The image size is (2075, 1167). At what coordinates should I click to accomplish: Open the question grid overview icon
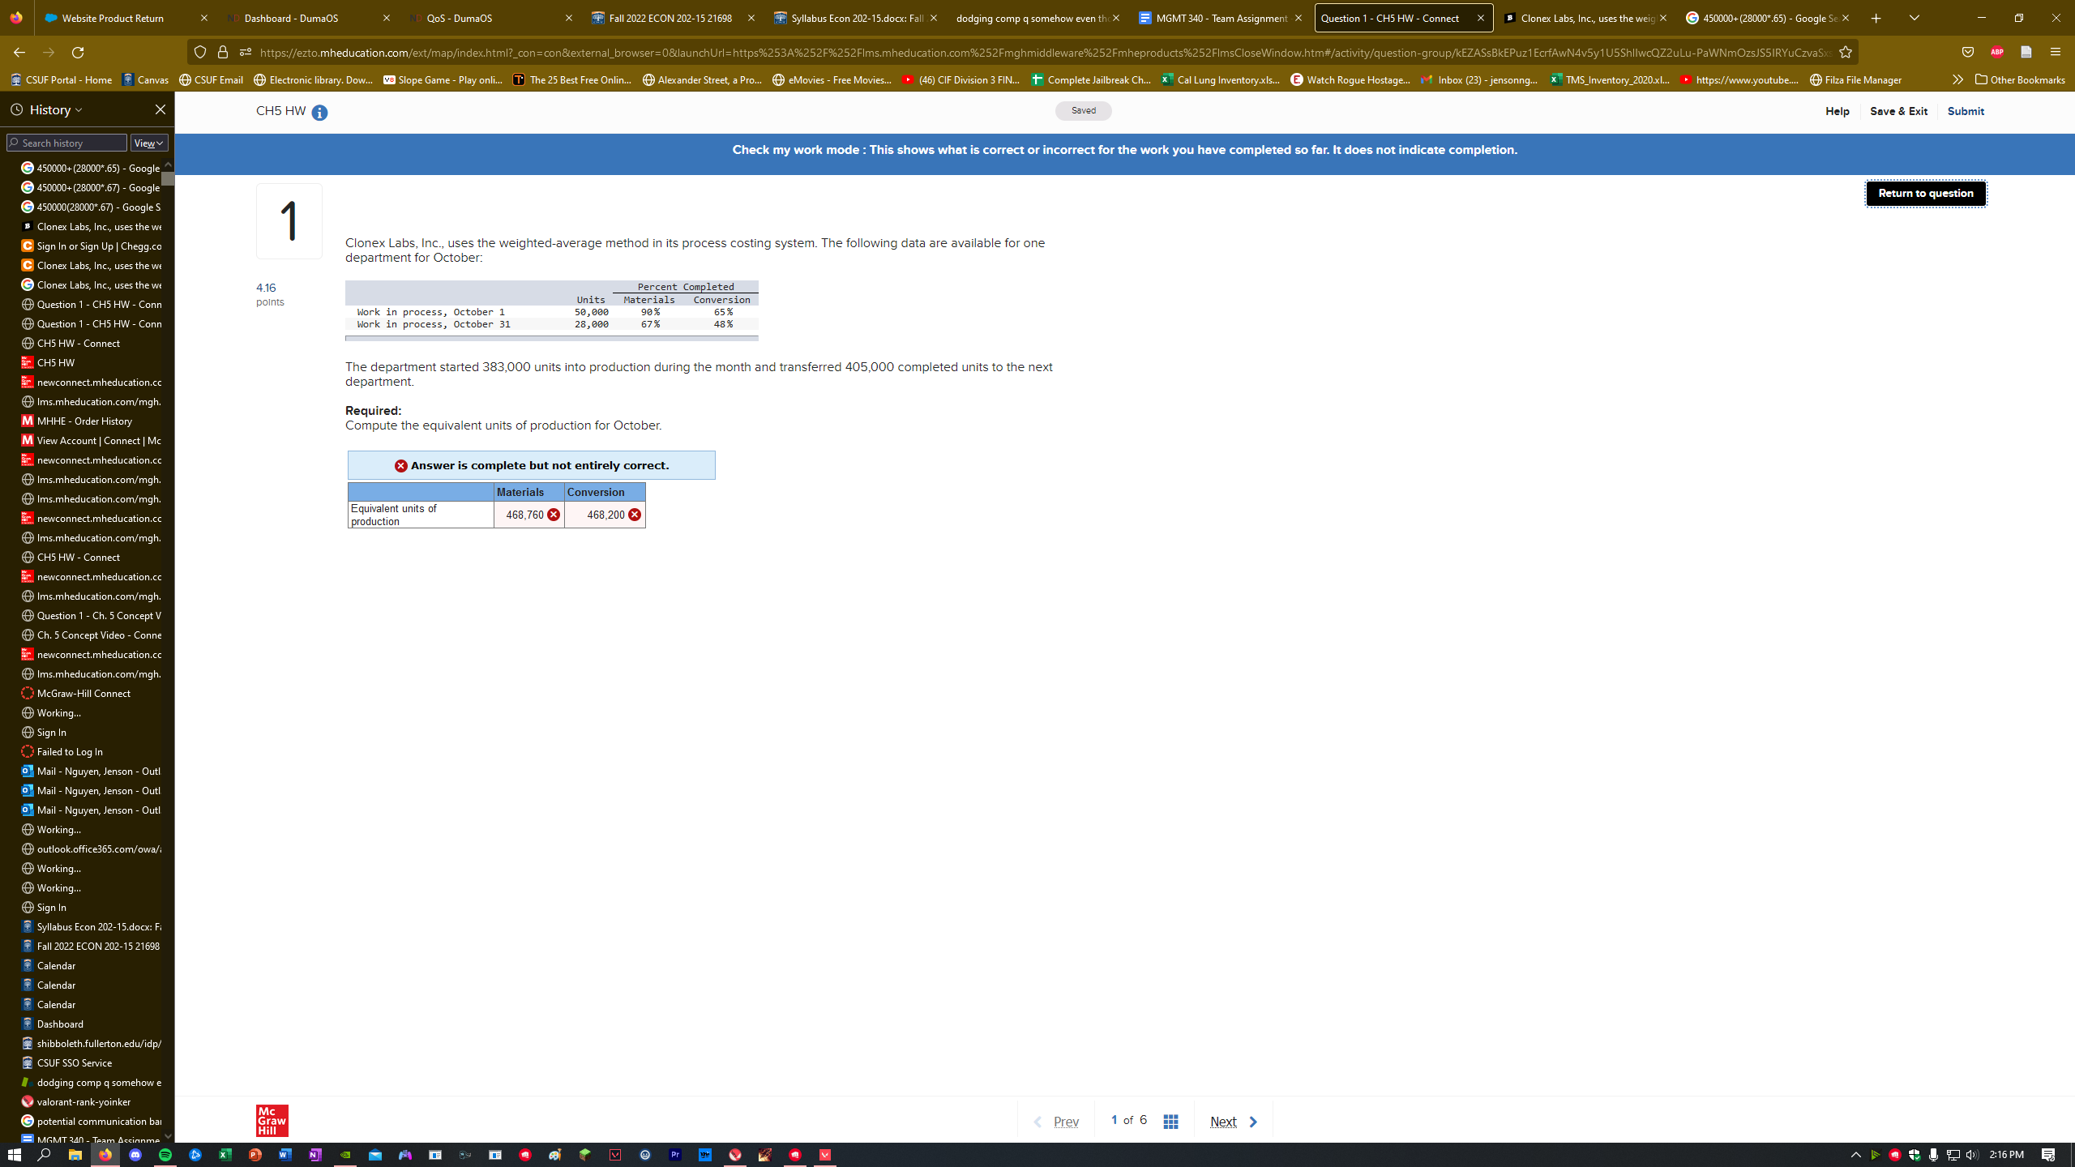1170,1121
